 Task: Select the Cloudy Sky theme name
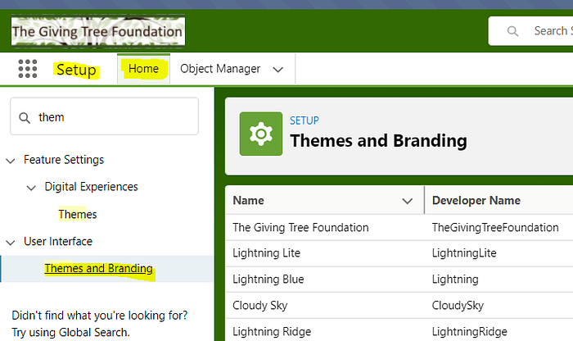(259, 306)
